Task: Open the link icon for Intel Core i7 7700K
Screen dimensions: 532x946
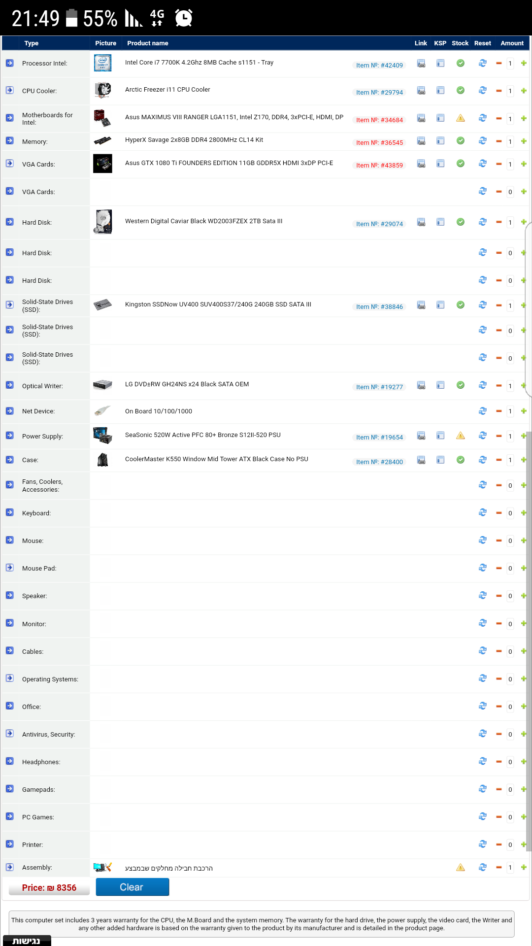Action: [421, 63]
